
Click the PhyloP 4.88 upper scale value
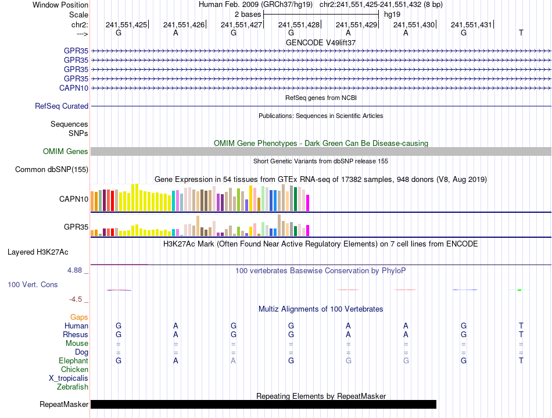74,270
